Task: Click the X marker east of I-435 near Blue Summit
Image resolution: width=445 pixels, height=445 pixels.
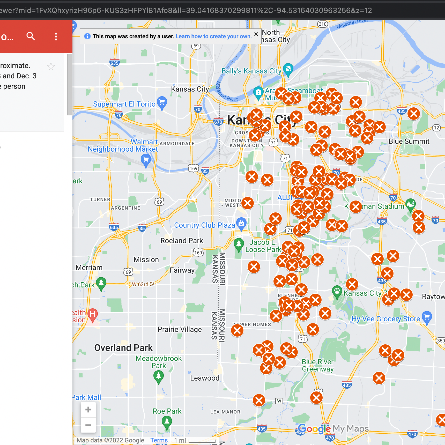Action: tap(414, 113)
